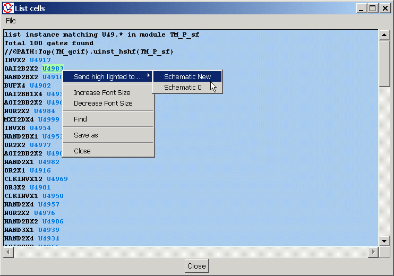This screenshot has width=394, height=276.
Task: Open the File menu
Action: click(11, 21)
